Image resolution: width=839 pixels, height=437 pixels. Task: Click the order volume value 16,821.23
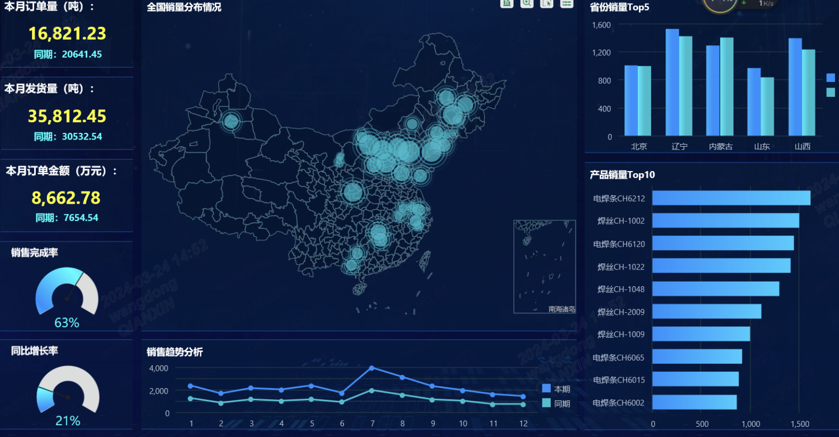(x=67, y=34)
